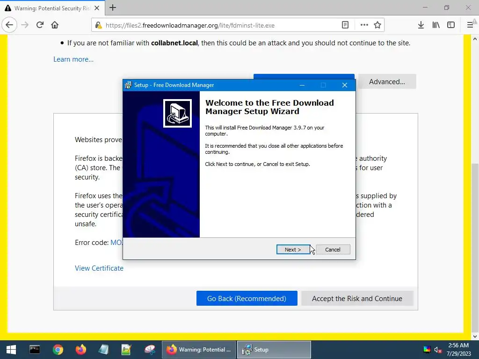The height and width of the screenshot is (359, 479).
Task: Reload the current page
Action: pos(40,25)
